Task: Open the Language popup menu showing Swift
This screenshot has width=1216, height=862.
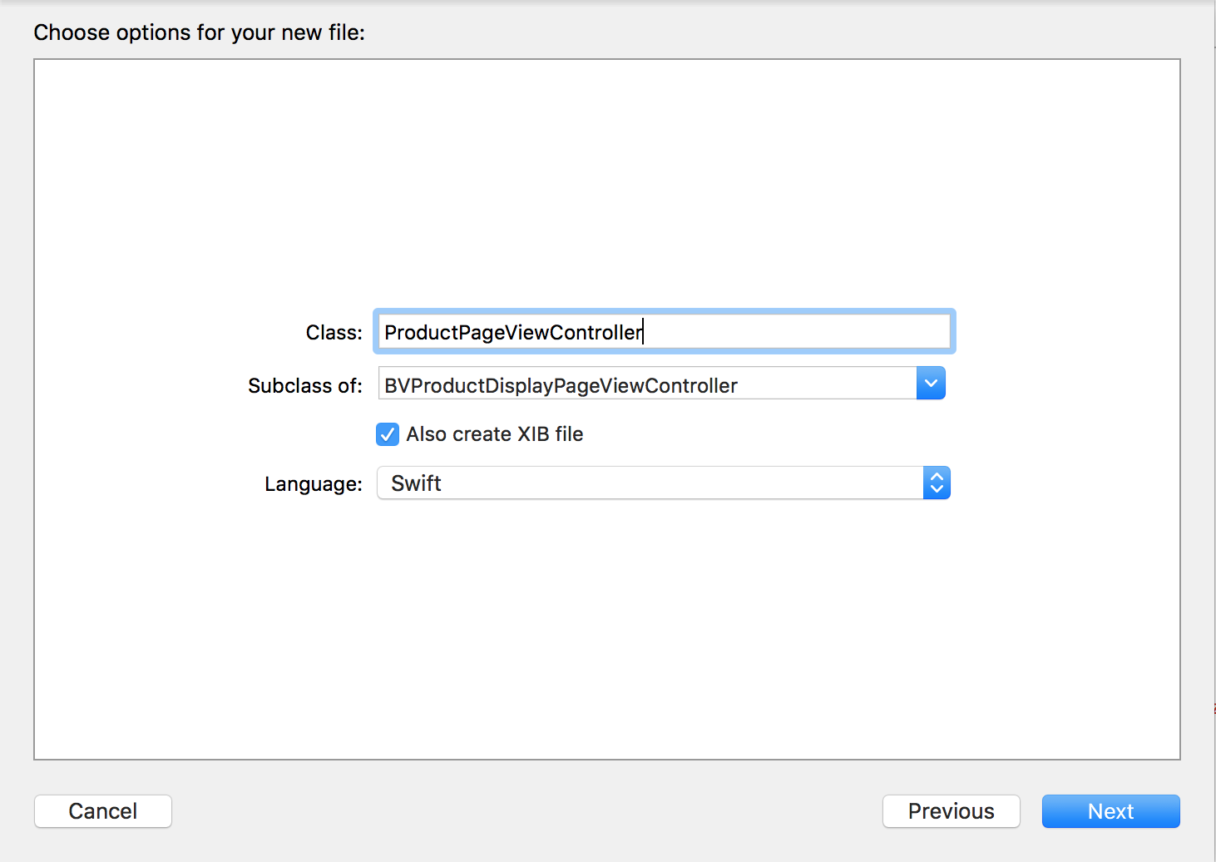Action: tap(664, 483)
